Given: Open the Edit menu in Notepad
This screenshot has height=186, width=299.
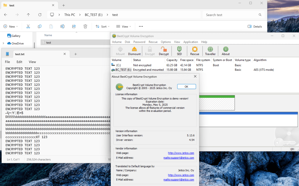Looking at the screenshot, I should click(19, 62).
